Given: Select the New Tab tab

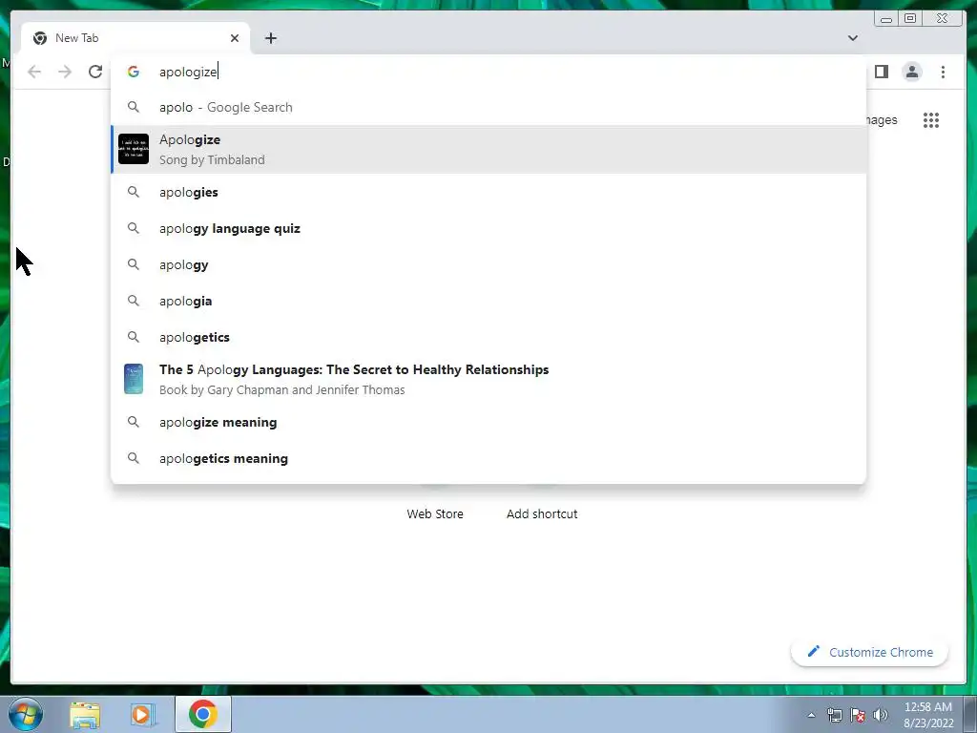Looking at the screenshot, I should [135, 38].
